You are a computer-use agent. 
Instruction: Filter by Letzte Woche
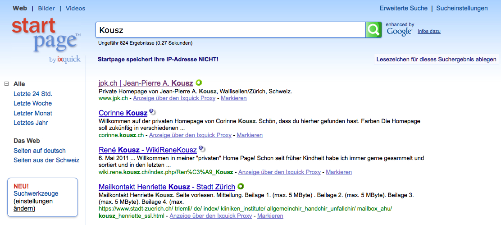(x=32, y=104)
